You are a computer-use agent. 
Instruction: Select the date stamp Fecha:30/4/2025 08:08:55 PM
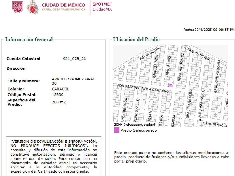209,30
